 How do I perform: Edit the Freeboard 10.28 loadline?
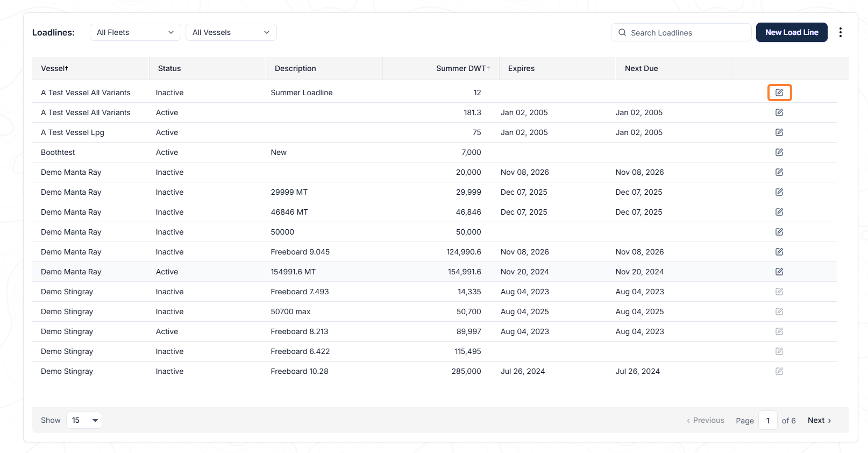779,371
